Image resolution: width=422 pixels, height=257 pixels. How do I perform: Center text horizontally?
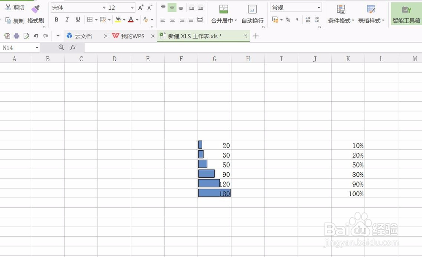(172, 20)
